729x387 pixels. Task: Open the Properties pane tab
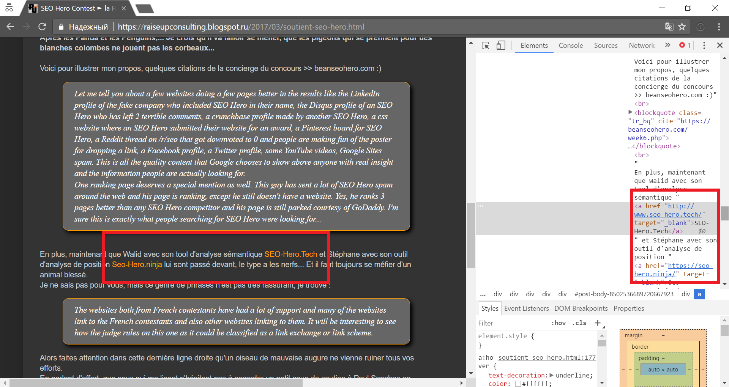tap(629, 308)
